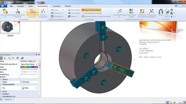
Task: Open Typ Keine dropdown
Action: [x=37, y=88]
